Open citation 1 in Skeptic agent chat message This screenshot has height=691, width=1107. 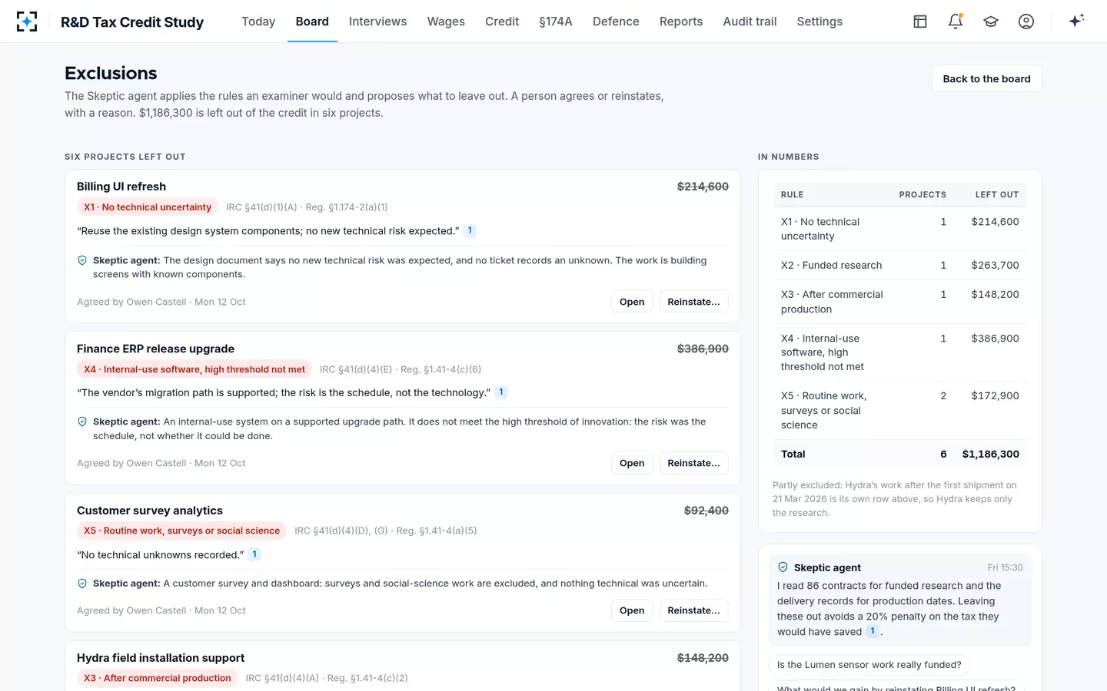point(873,631)
